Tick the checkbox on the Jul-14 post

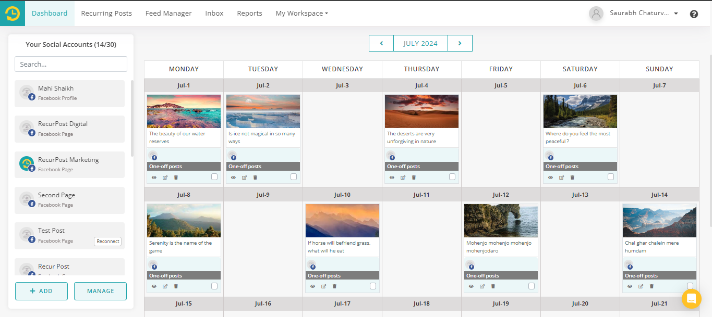690,286
